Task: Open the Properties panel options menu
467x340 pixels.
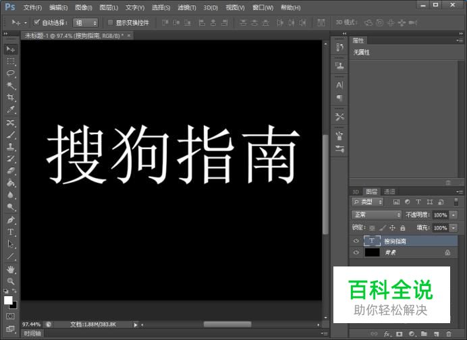Action: tap(460, 40)
